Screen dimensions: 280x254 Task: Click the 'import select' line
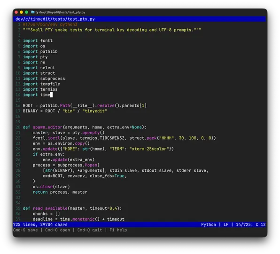click(39, 68)
